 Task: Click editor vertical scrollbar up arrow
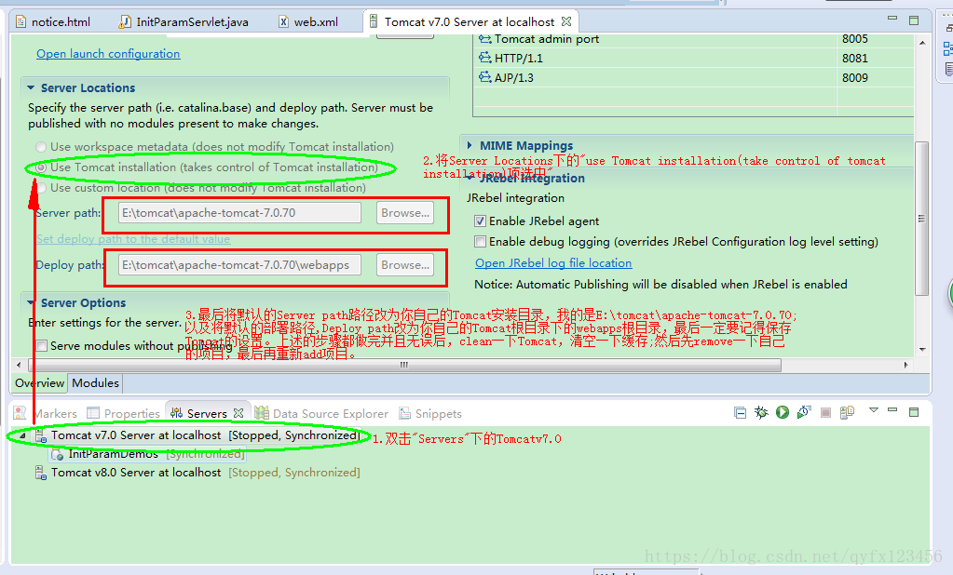[922, 43]
